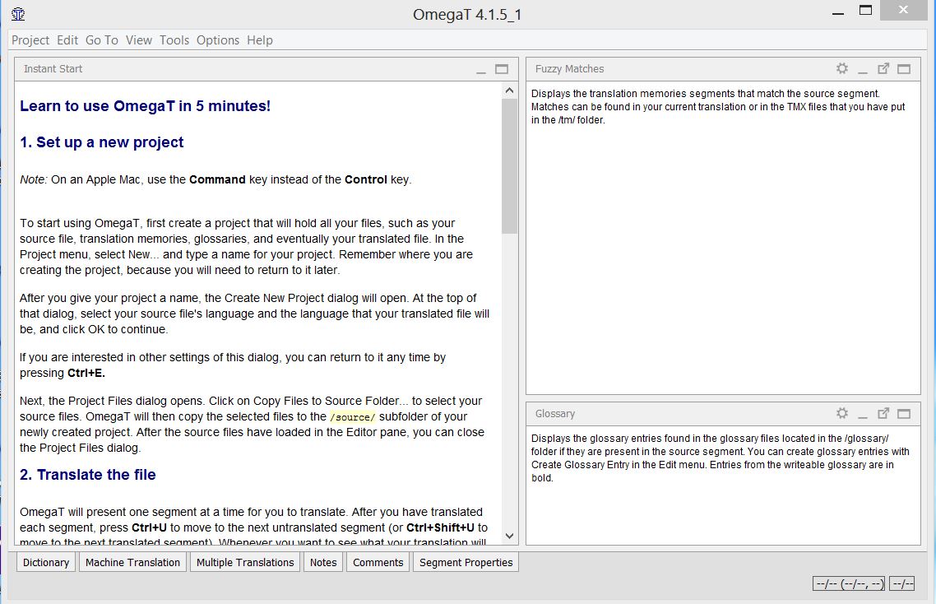Close the OmegaT window
This screenshot has height=604, width=936.
904,10
